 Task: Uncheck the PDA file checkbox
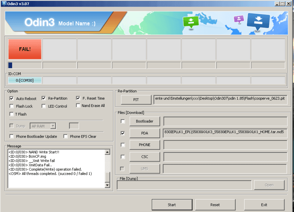tap(123, 133)
